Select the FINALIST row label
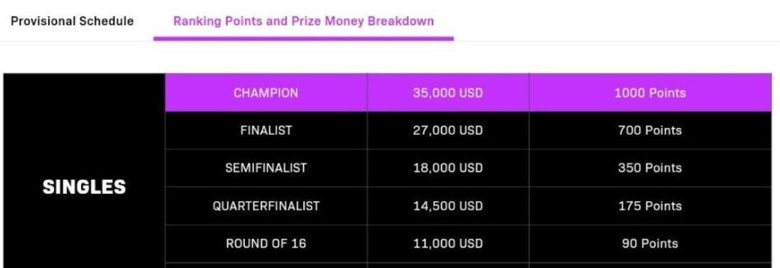 [266, 131]
